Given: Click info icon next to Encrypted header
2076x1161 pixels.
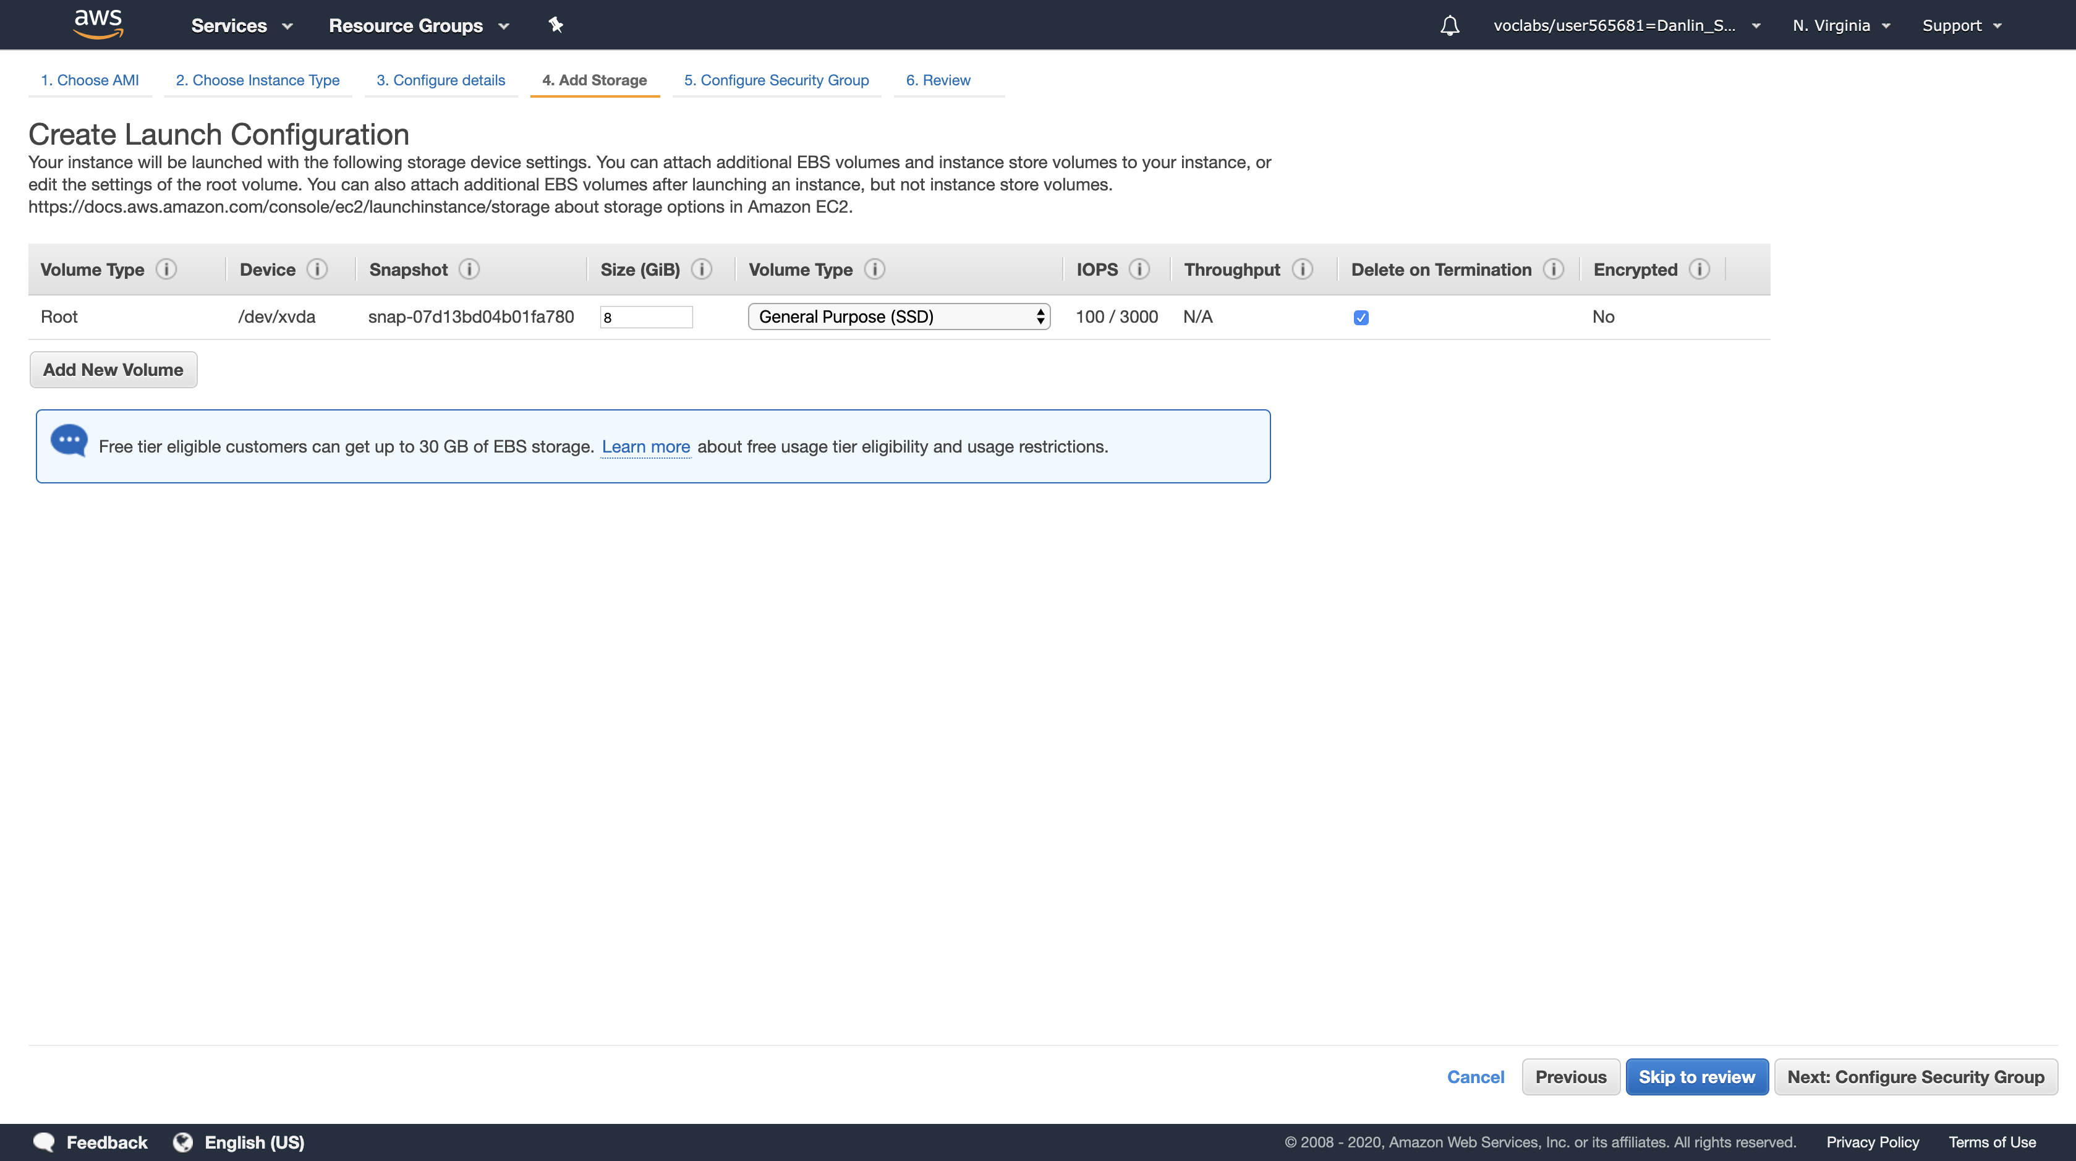Looking at the screenshot, I should [x=1699, y=269].
